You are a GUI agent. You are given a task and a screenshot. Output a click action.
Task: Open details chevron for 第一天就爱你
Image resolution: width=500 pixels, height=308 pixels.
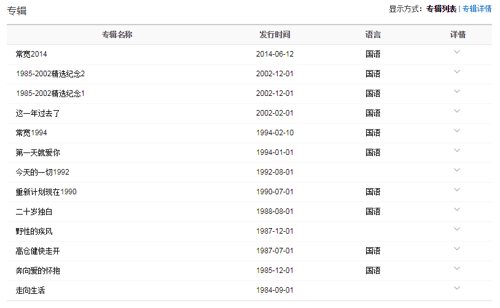coord(457,151)
